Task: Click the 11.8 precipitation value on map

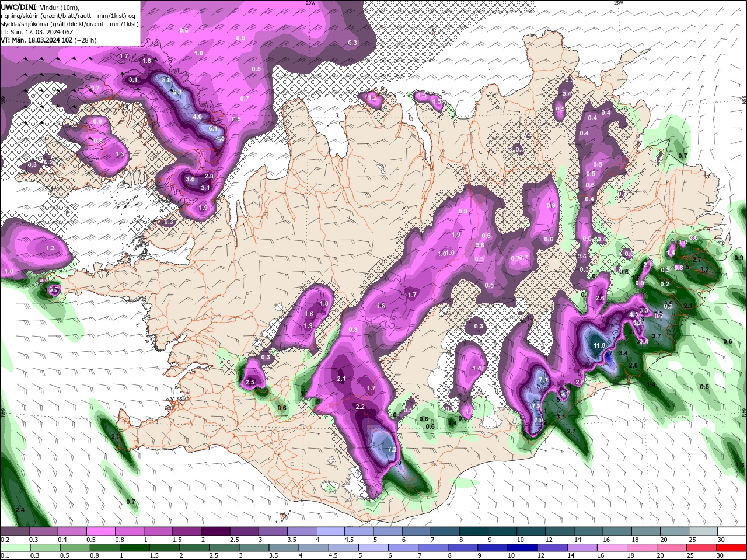Action: coord(599,346)
